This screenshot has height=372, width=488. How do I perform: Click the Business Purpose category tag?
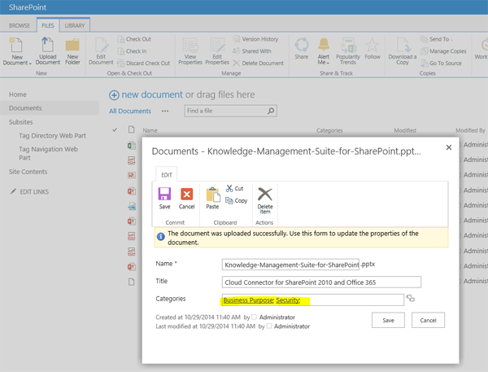248,300
